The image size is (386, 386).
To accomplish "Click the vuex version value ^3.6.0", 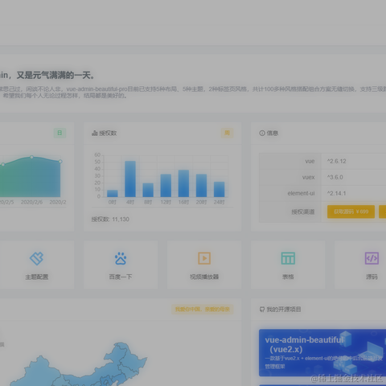I will click(x=335, y=177).
